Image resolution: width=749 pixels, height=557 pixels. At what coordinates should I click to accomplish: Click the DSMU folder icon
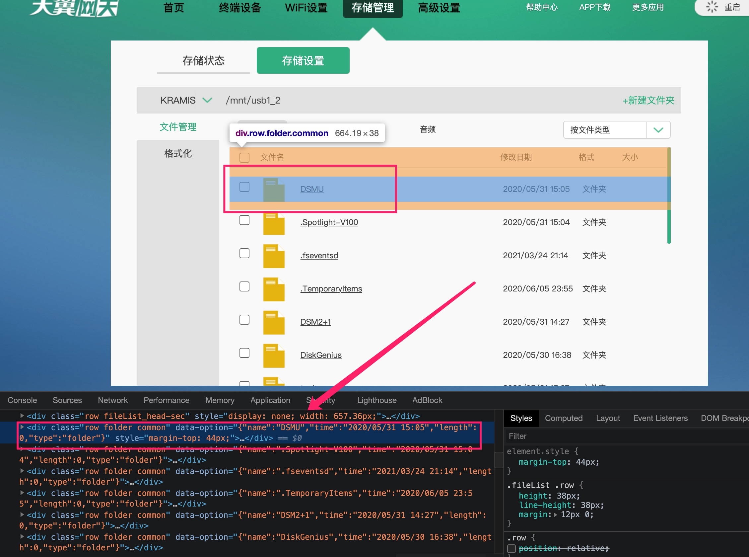coord(274,190)
